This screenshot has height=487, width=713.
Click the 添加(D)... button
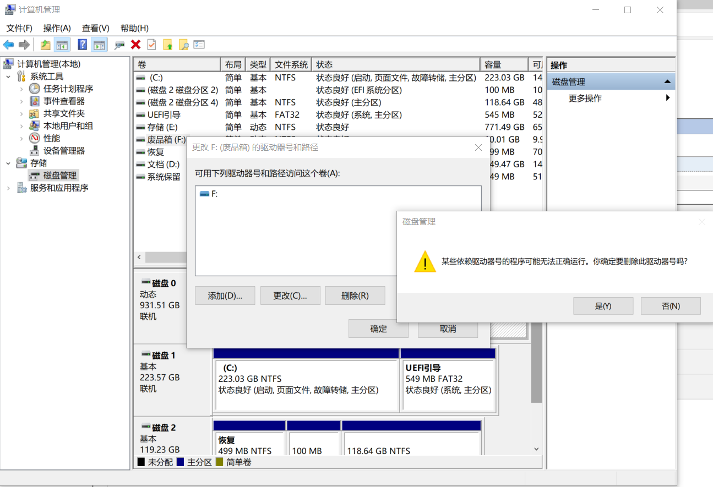[x=225, y=296]
